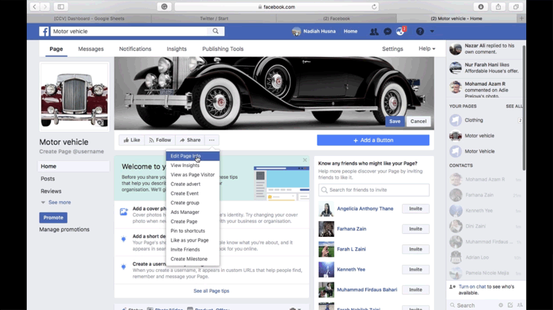Toggle Follow on the page
Viewport: 553px width, 310px height.
click(x=158, y=140)
